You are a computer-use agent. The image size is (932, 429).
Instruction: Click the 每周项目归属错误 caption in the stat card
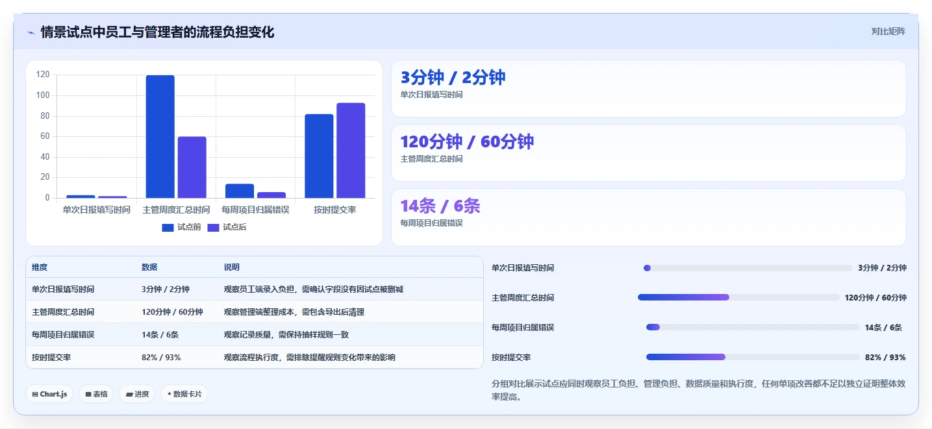click(431, 223)
